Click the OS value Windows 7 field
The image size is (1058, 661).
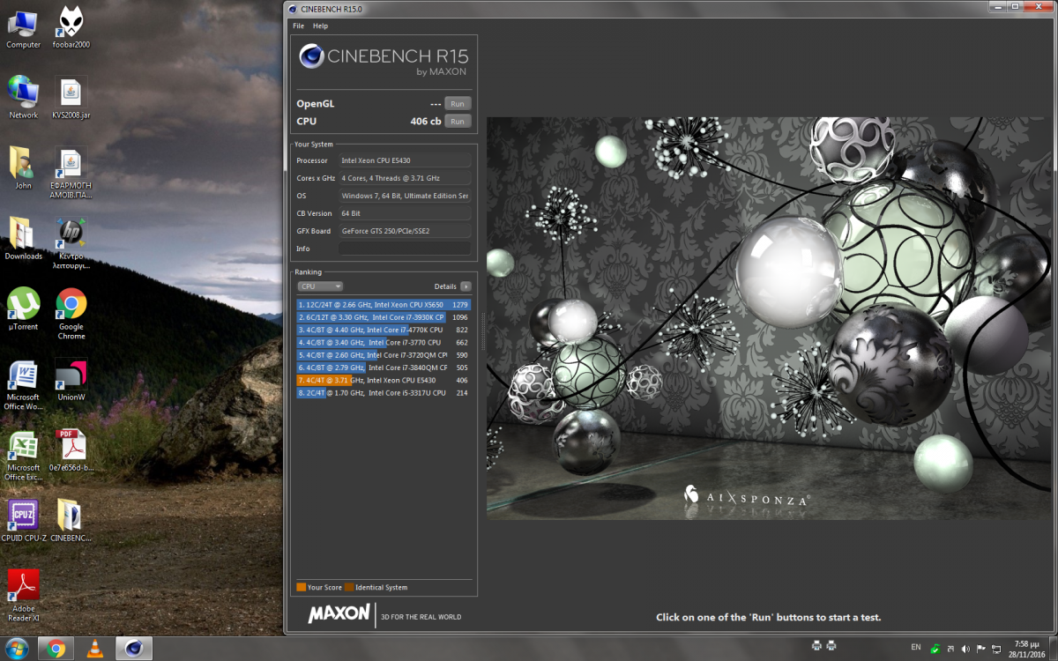click(405, 196)
